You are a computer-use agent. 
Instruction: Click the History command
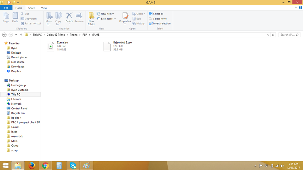coord(138,23)
